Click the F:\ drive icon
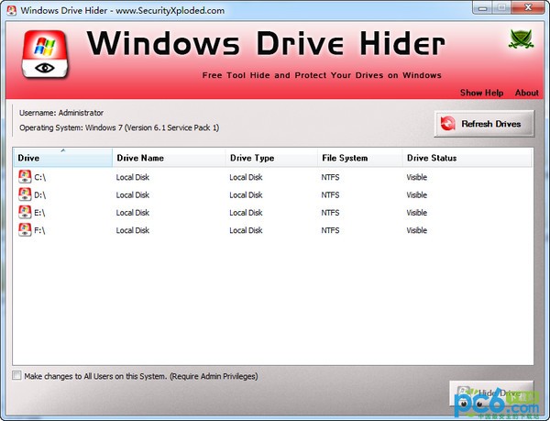The image size is (550, 421). (25, 230)
